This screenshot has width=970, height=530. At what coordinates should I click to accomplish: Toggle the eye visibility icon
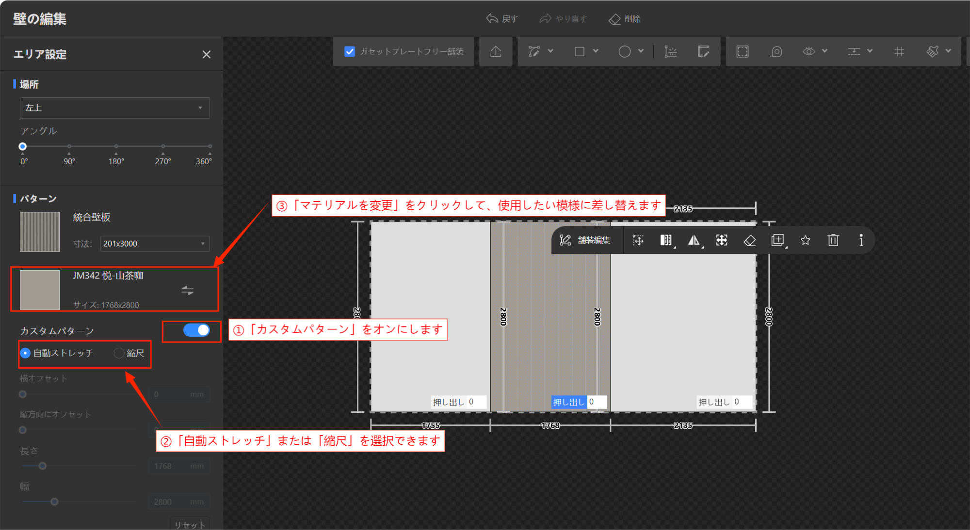point(809,51)
